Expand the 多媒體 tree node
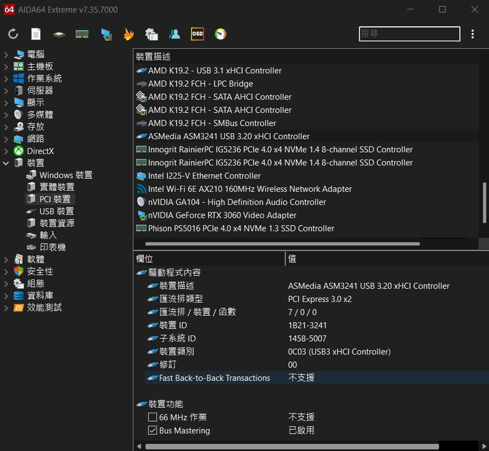 tap(6, 115)
